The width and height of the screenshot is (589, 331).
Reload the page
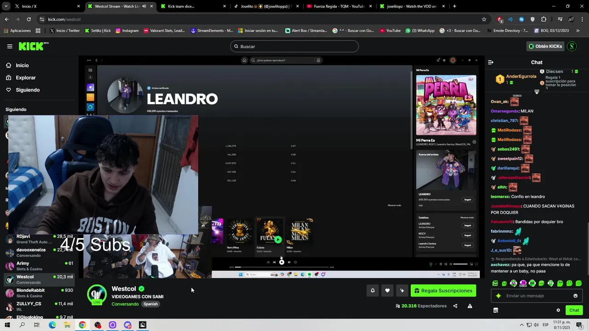coord(29,19)
